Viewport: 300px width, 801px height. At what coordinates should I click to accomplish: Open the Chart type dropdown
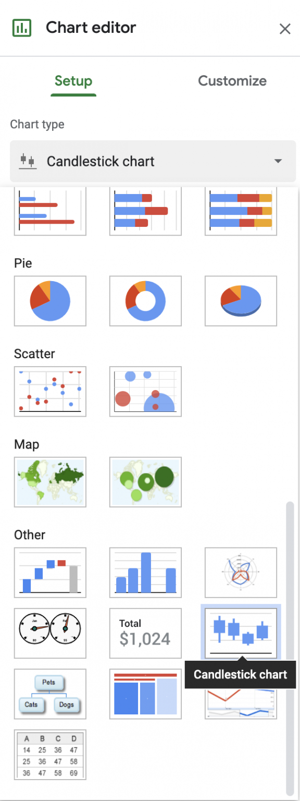point(153,161)
